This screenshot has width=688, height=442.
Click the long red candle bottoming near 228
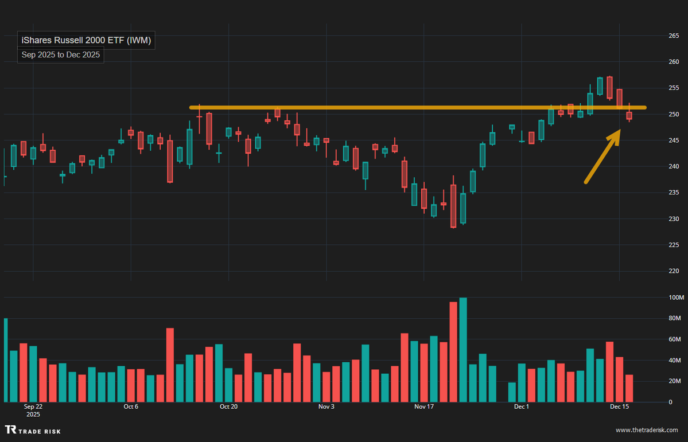pyautogui.click(x=453, y=206)
